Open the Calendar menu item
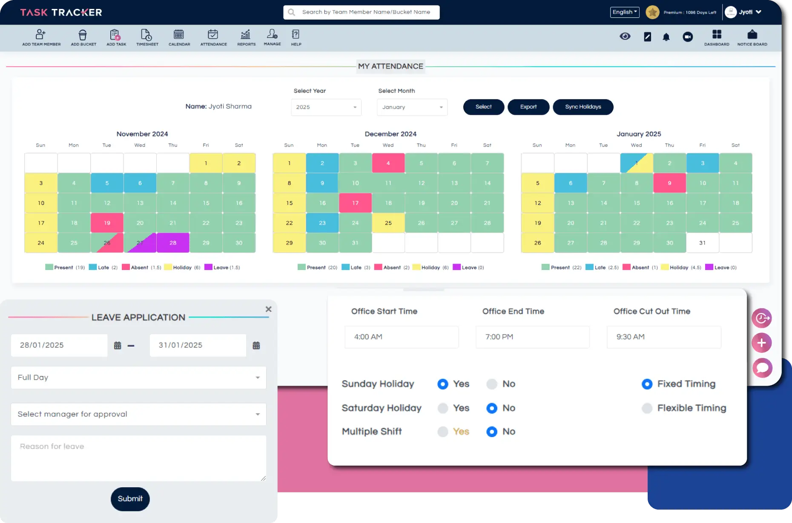Viewport: 792px width, 523px height. [x=179, y=37]
